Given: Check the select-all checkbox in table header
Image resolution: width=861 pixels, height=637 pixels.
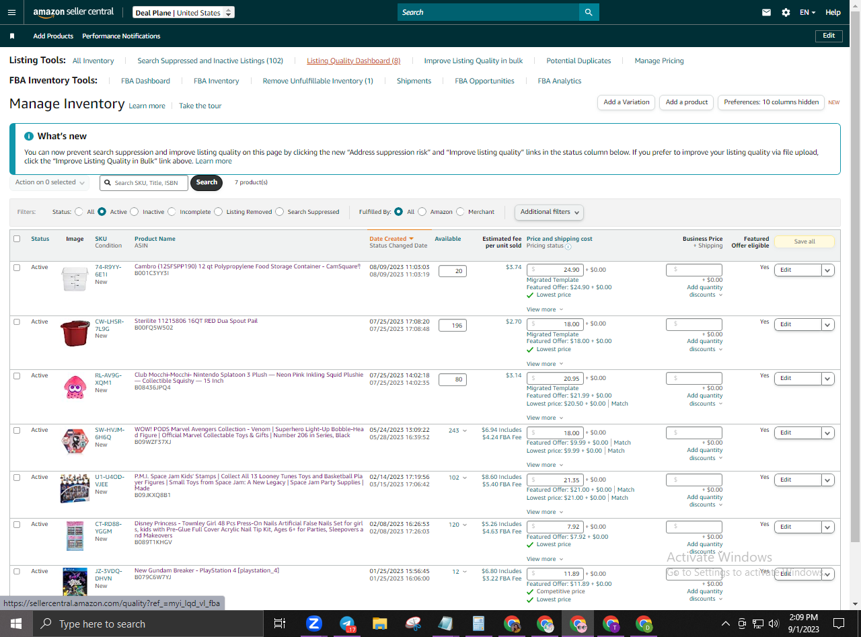Looking at the screenshot, I should (17, 239).
